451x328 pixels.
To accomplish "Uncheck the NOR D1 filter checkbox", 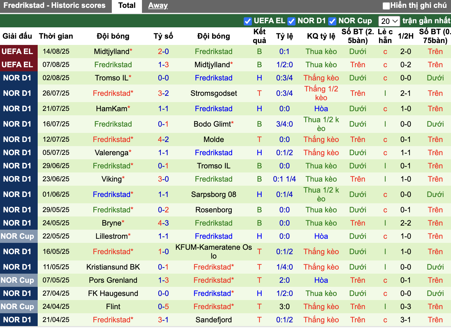I will click(291, 21).
